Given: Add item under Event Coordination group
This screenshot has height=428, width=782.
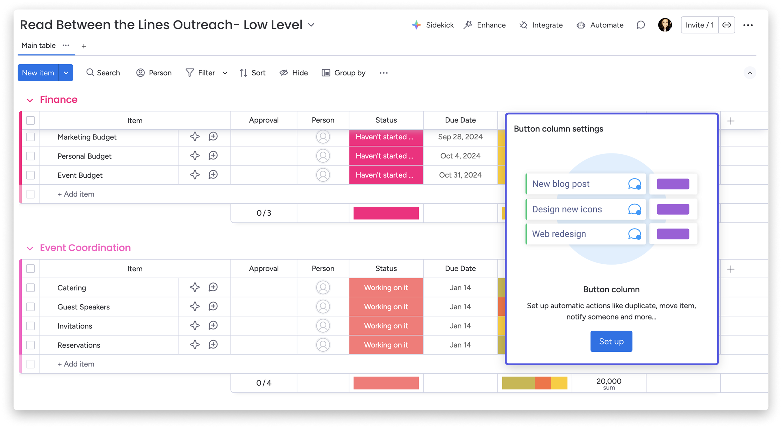Looking at the screenshot, I should [x=76, y=364].
